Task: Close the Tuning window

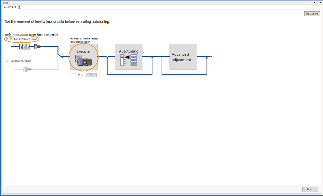Action: pyautogui.click(x=320, y=2)
